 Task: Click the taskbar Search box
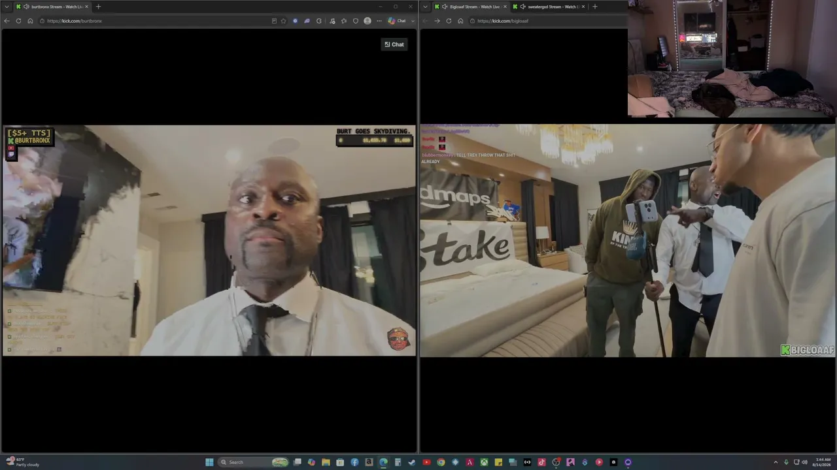[x=254, y=462]
